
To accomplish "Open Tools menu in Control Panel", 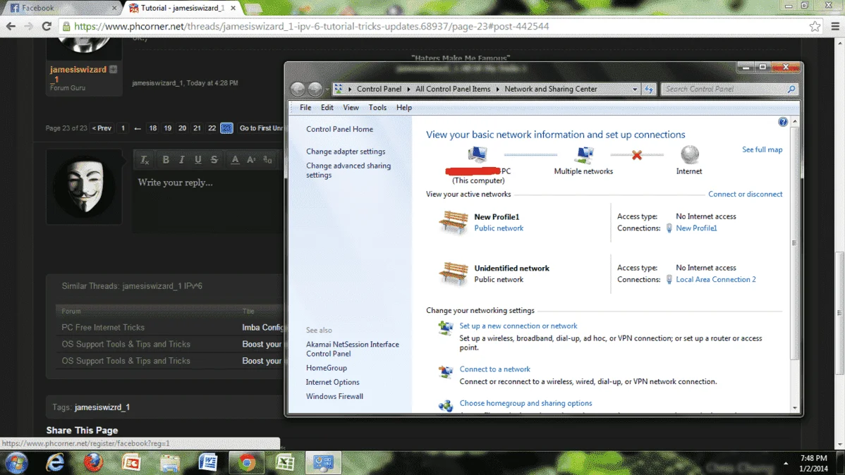I will coord(378,107).
